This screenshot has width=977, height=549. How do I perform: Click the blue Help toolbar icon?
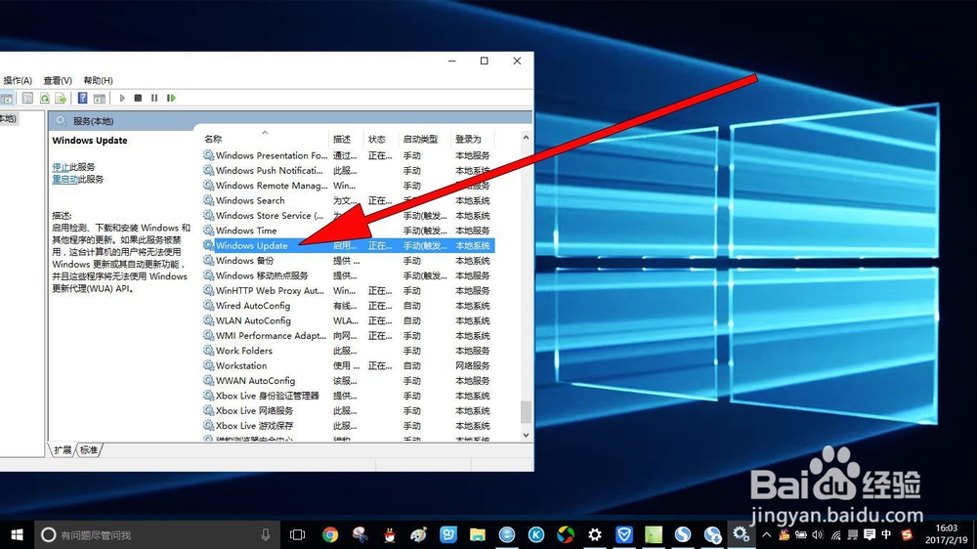pos(82,98)
